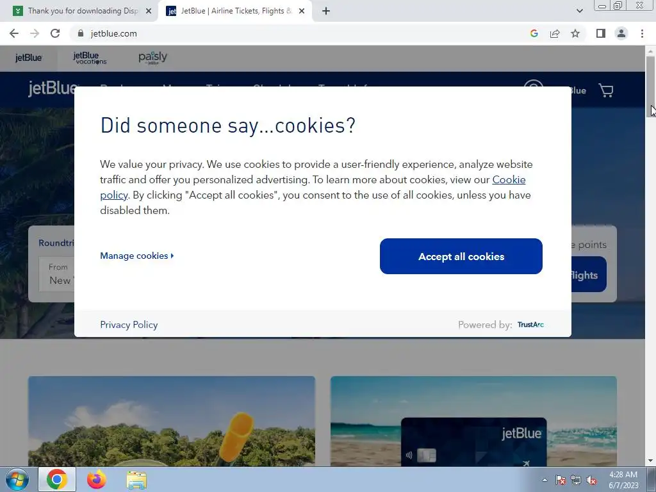Launch Firefox from the taskbar
Screen dimensions: 656x492
click(97, 479)
